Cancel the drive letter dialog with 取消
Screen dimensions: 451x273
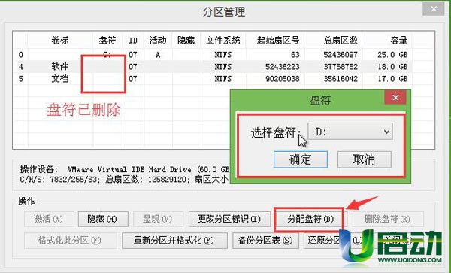(364, 159)
